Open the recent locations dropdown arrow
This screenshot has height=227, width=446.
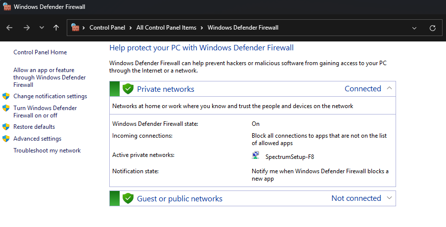tap(42, 28)
